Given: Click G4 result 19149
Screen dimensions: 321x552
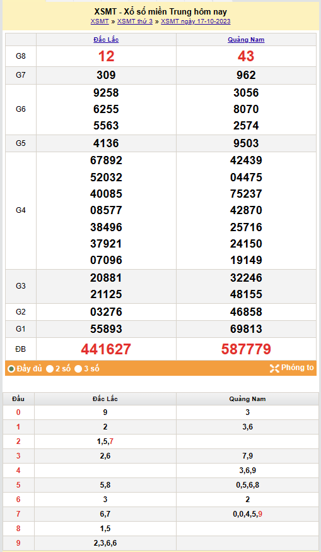Looking at the screenshot, I should click(246, 260).
